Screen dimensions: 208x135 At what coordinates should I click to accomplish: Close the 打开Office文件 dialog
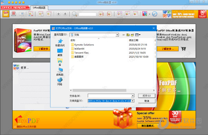[x=154, y=28]
